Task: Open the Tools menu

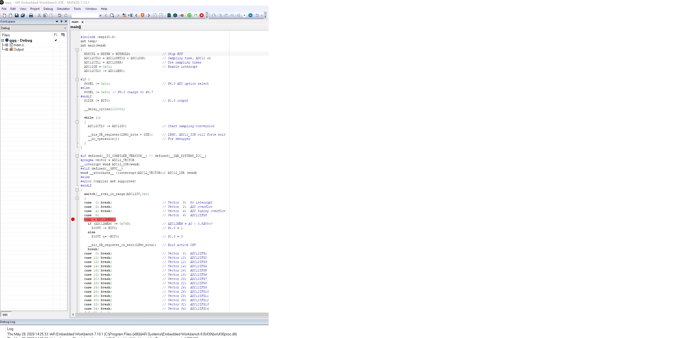Action: click(77, 9)
